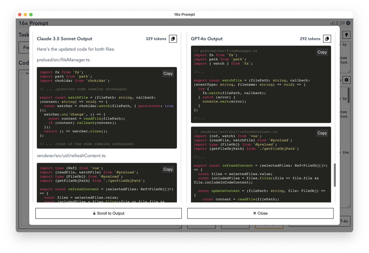
Task: Open settings gear next to v0.0.59
Action: [x=348, y=23]
